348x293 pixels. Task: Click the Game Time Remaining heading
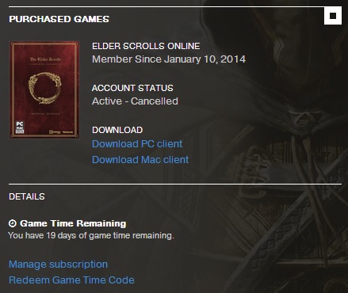(x=73, y=223)
